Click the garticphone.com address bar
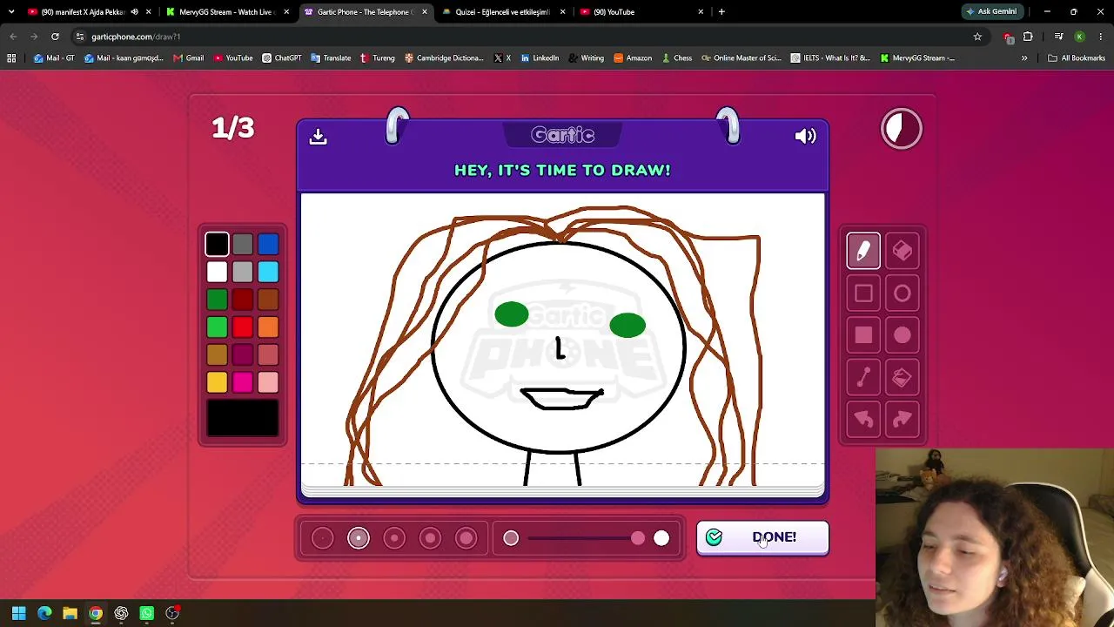1114x627 pixels. (522, 37)
